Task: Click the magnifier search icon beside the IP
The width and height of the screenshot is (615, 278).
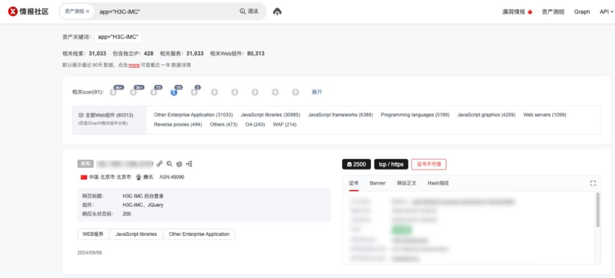Action: 170,164
